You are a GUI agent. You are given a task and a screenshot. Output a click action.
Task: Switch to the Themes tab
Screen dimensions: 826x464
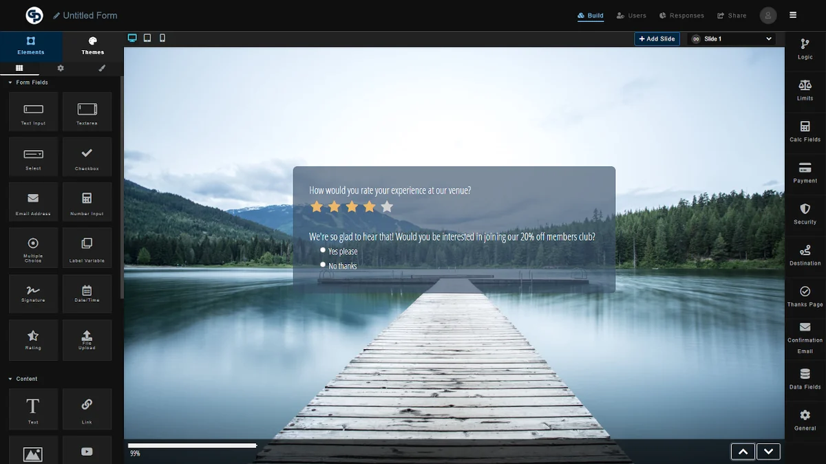point(93,46)
